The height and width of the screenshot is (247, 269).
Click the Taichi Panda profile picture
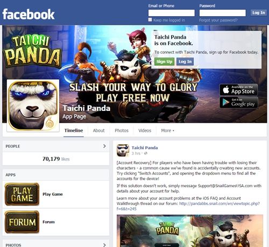point(33,105)
